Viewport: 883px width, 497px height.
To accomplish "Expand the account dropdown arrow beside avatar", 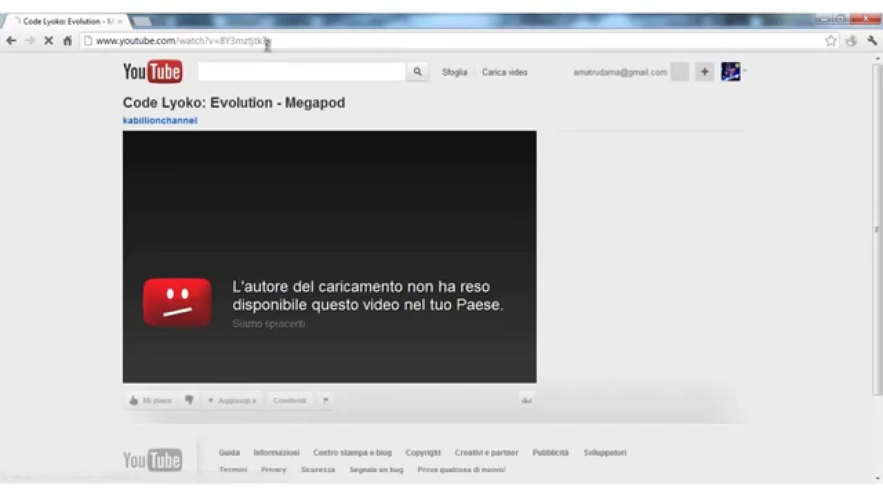I will [x=745, y=71].
